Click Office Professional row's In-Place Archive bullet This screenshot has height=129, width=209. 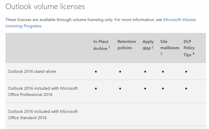click(x=96, y=89)
